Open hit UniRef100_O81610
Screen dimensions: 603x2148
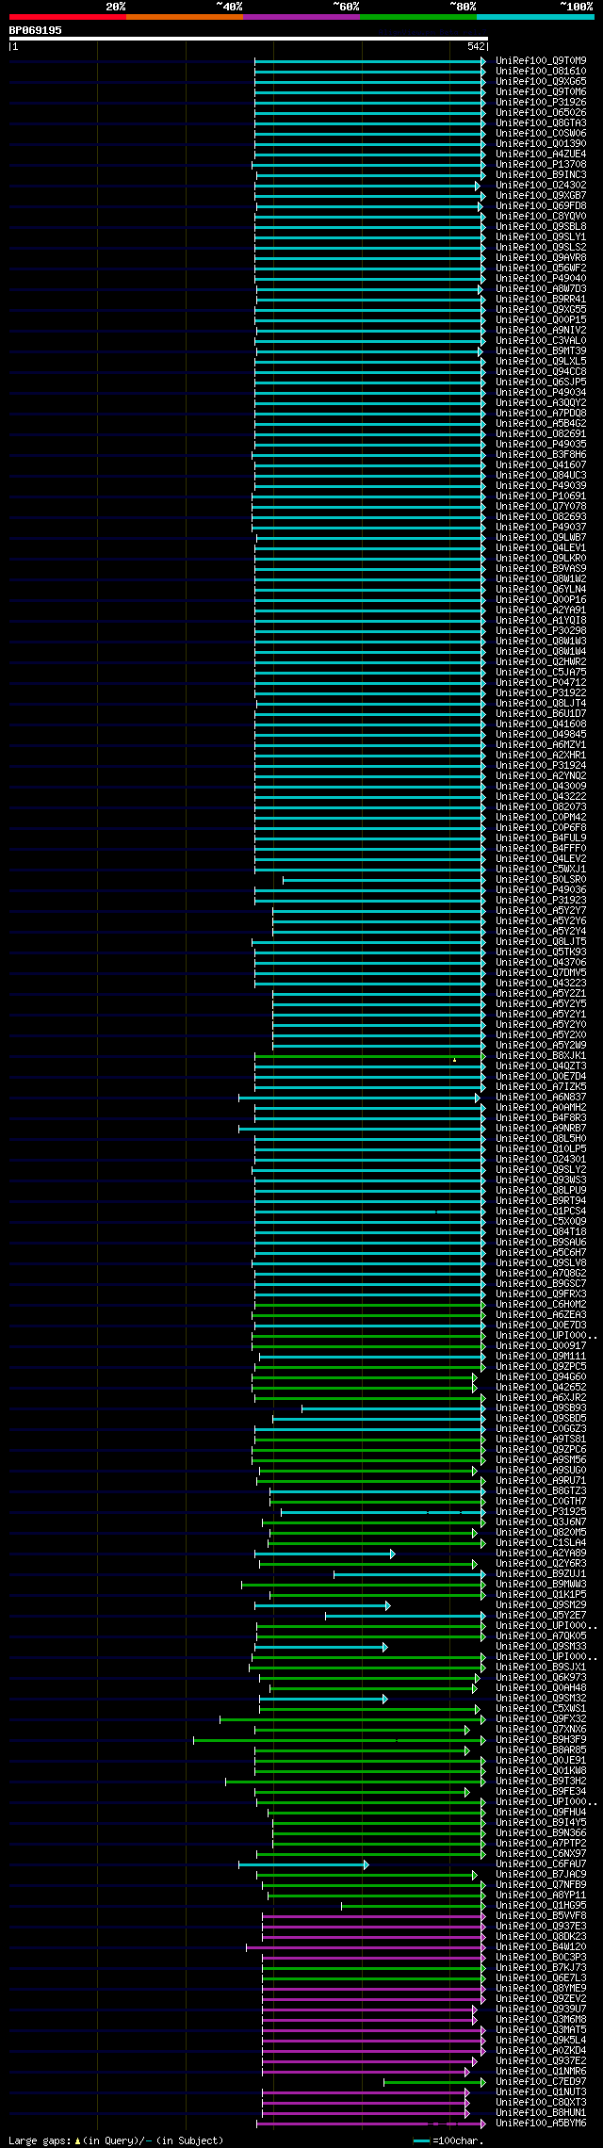click(x=541, y=72)
